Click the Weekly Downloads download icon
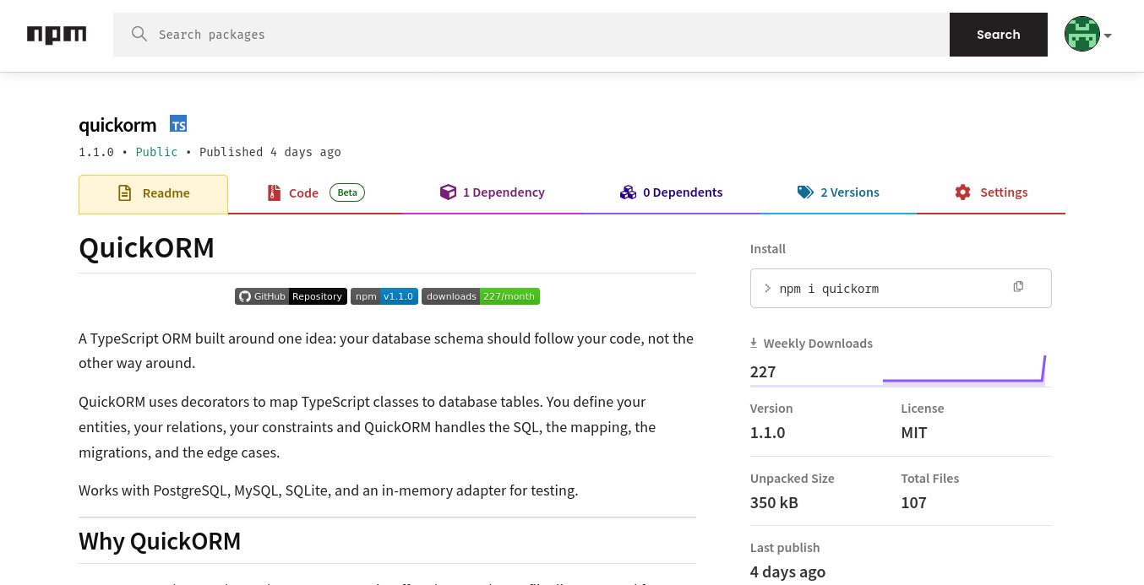This screenshot has width=1144, height=585. [x=754, y=343]
